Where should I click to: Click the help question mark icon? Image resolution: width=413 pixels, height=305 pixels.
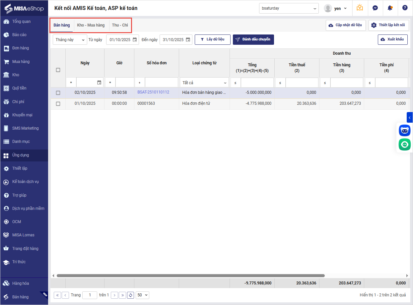tap(405, 8)
